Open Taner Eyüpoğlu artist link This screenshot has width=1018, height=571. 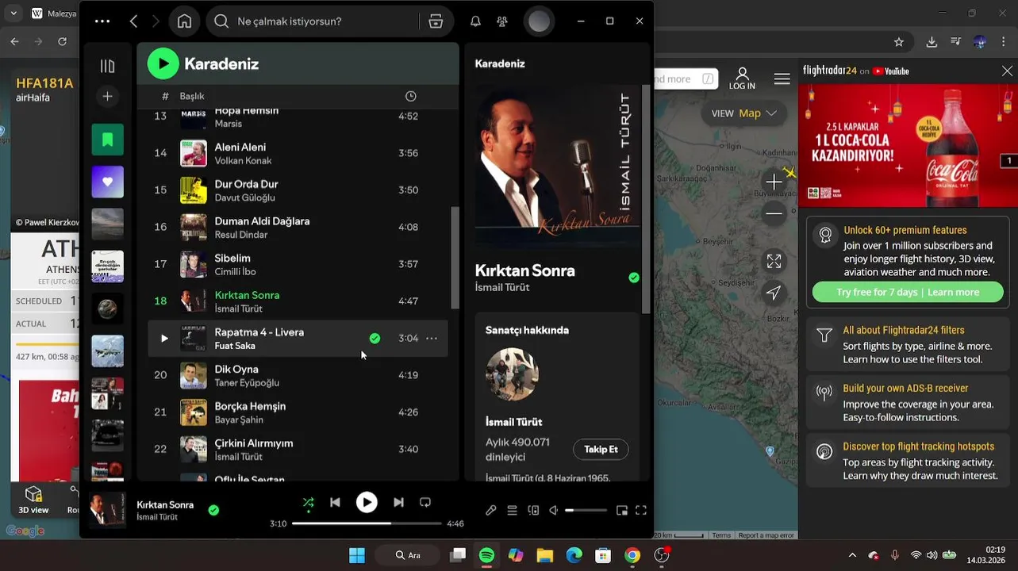pos(247,383)
